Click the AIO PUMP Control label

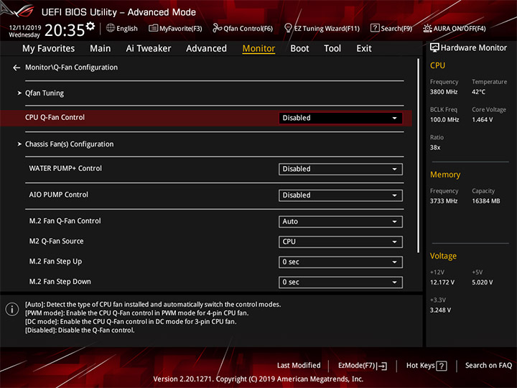[58, 195]
